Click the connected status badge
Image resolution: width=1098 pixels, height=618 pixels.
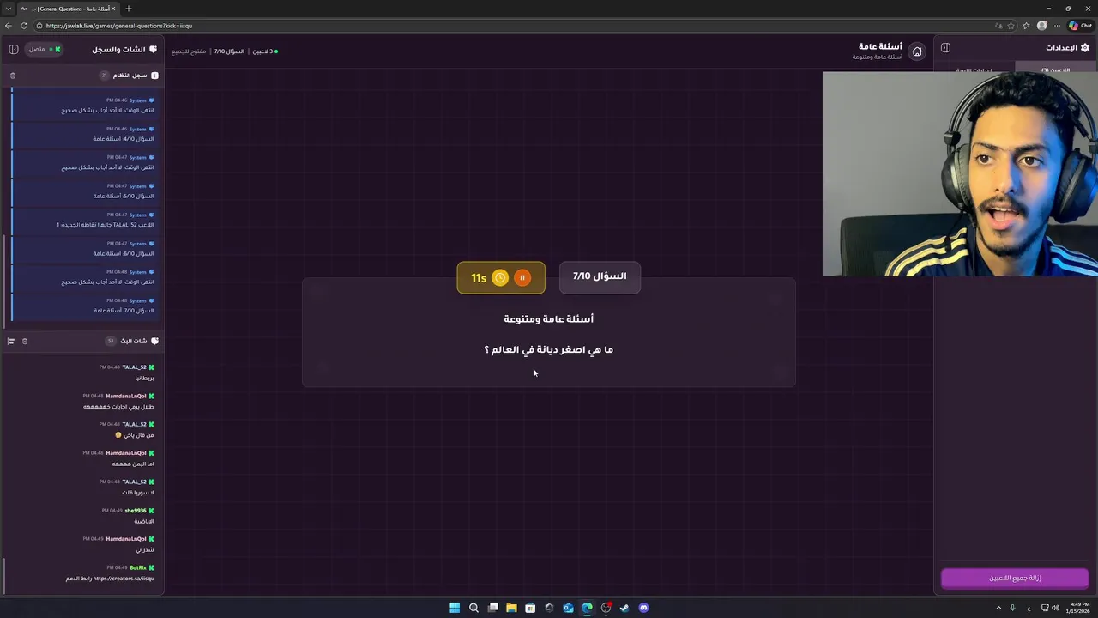pos(44,49)
